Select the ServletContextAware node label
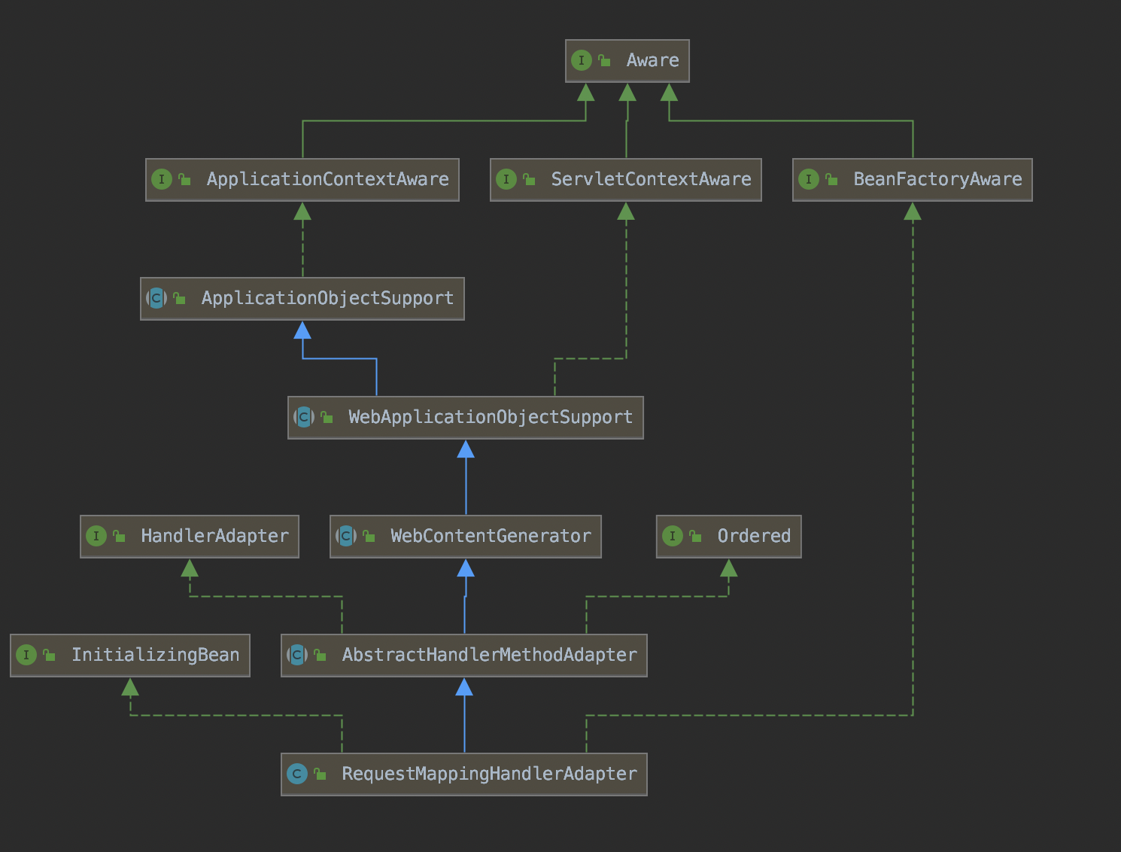Image resolution: width=1121 pixels, height=852 pixels. click(651, 179)
